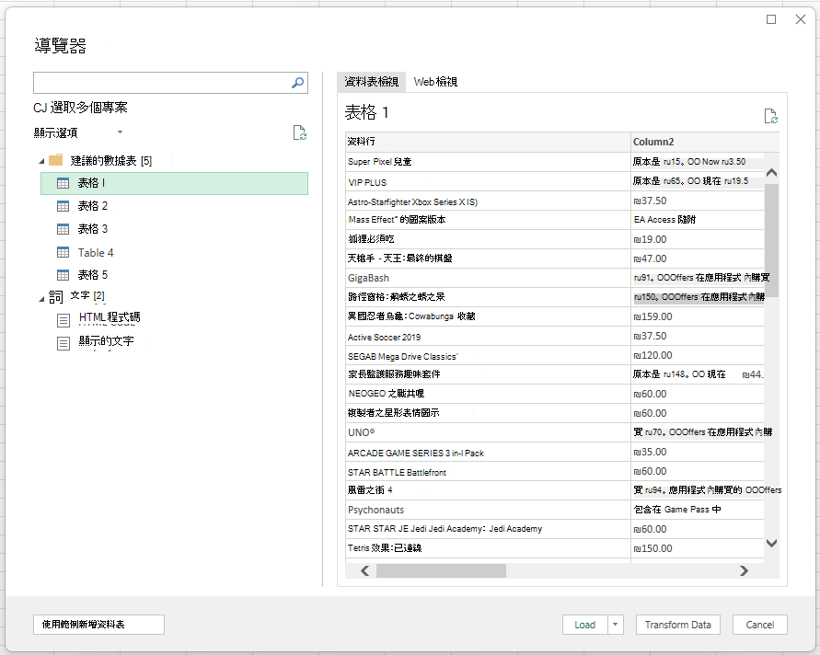The image size is (820, 655).
Task: Open the Load button dropdown arrow
Action: coord(615,624)
